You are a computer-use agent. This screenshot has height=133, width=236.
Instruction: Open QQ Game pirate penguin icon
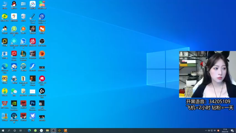pyautogui.click(x=5, y=30)
